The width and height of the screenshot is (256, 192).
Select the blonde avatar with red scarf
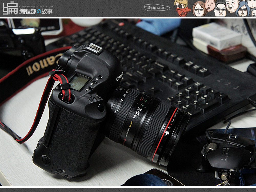point(182,8)
